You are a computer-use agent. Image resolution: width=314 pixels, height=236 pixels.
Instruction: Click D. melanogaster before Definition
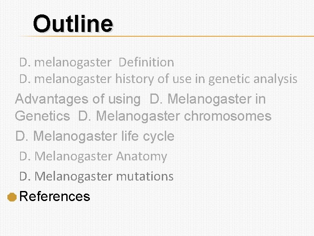click(x=65, y=62)
